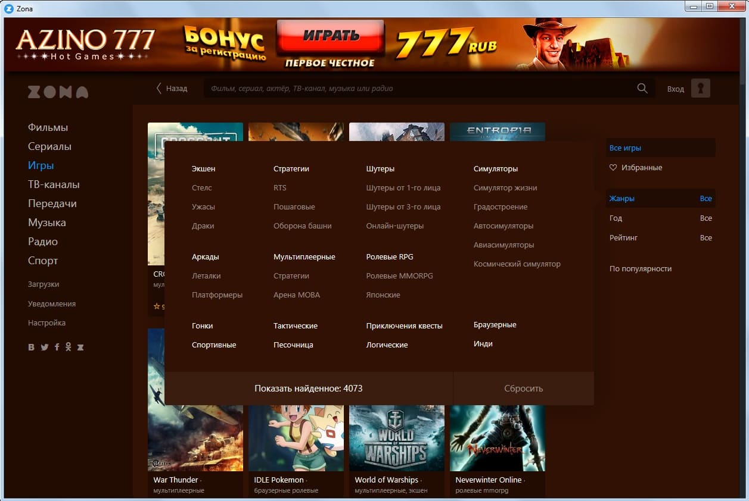Click the Zona app icon in title bar
This screenshot has height=501, width=749.
(x=9, y=8)
